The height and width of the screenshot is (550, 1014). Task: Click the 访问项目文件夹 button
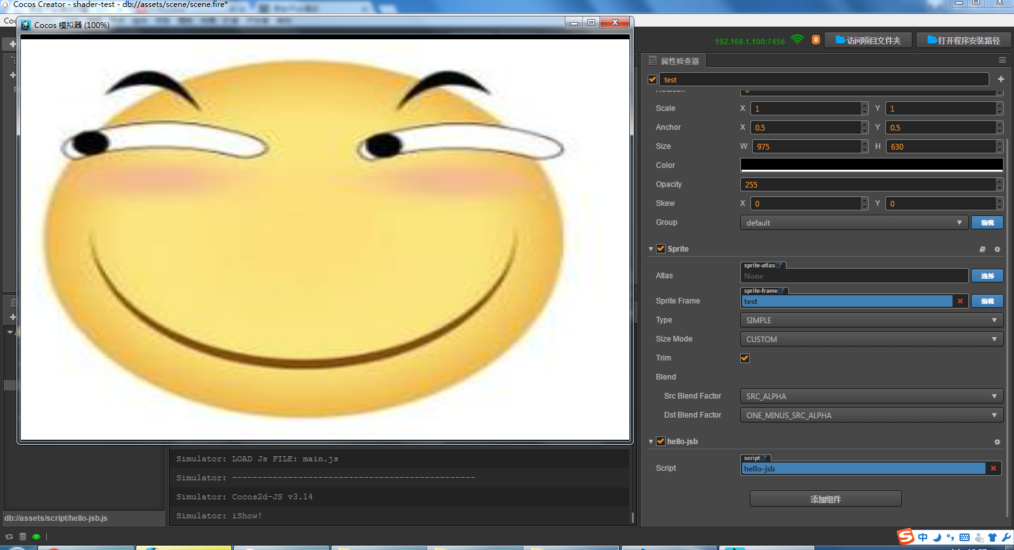pyautogui.click(x=868, y=40)
